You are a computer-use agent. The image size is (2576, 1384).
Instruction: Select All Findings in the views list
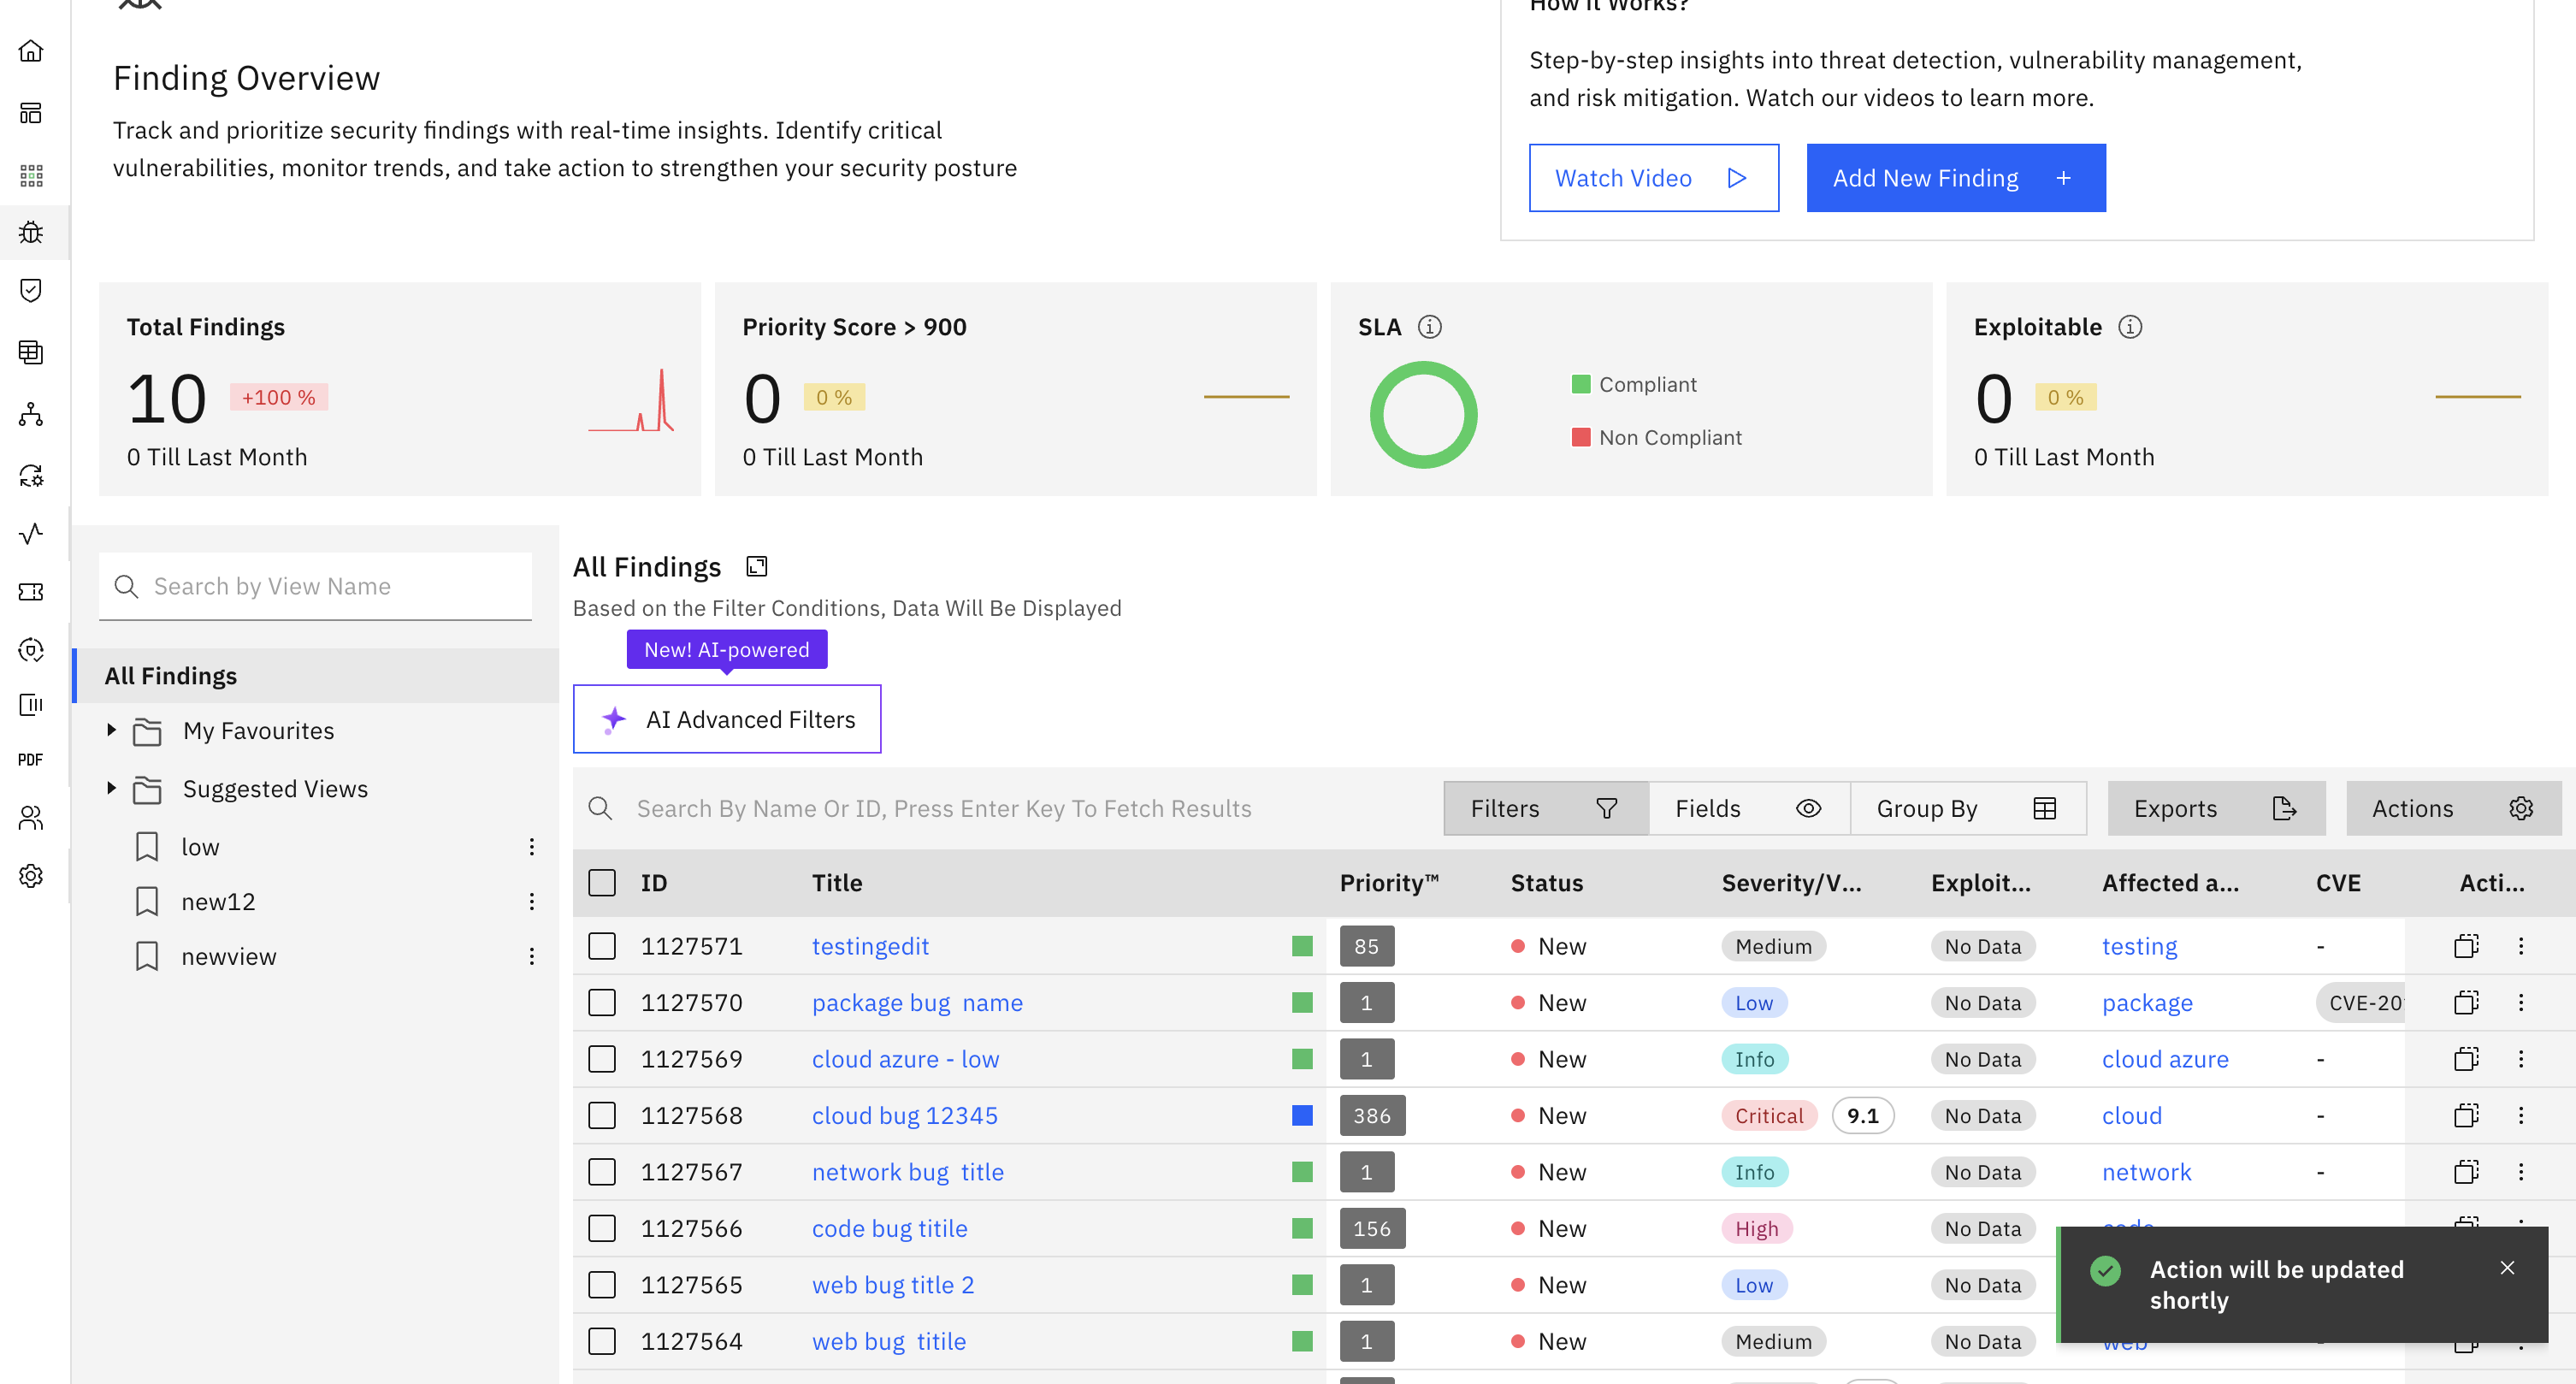tap(171, 676)
